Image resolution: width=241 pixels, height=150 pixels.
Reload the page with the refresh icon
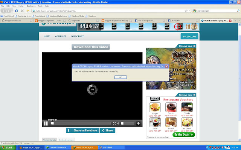pyautogui.click(x=17, y=11)
